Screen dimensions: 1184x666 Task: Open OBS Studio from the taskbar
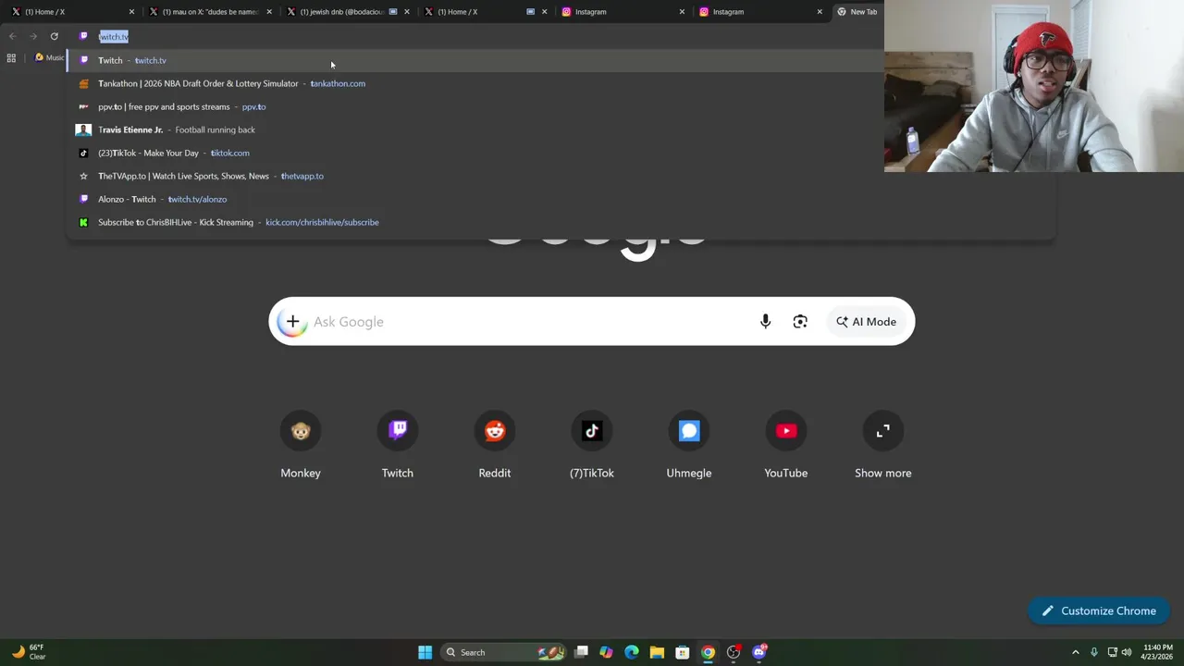[x=734, y=652]
